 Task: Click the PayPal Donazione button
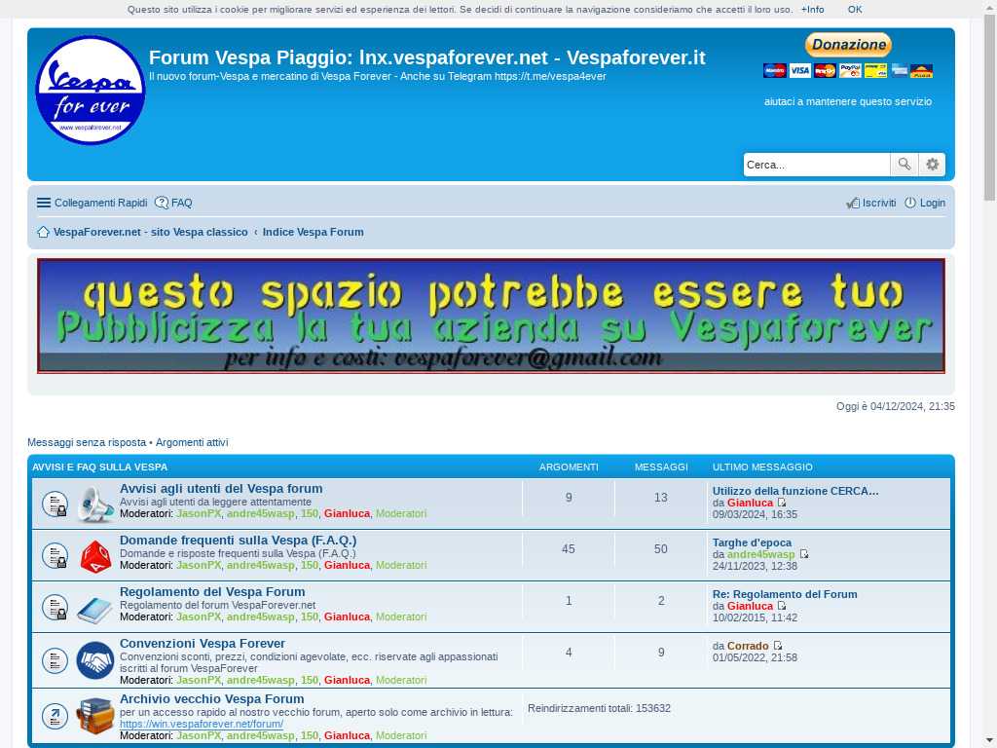pyautogui.click(x=848, y=45)
